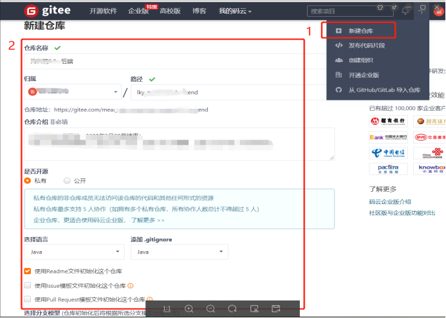Zoom out with the magnifier minus icon

[210, 308]
